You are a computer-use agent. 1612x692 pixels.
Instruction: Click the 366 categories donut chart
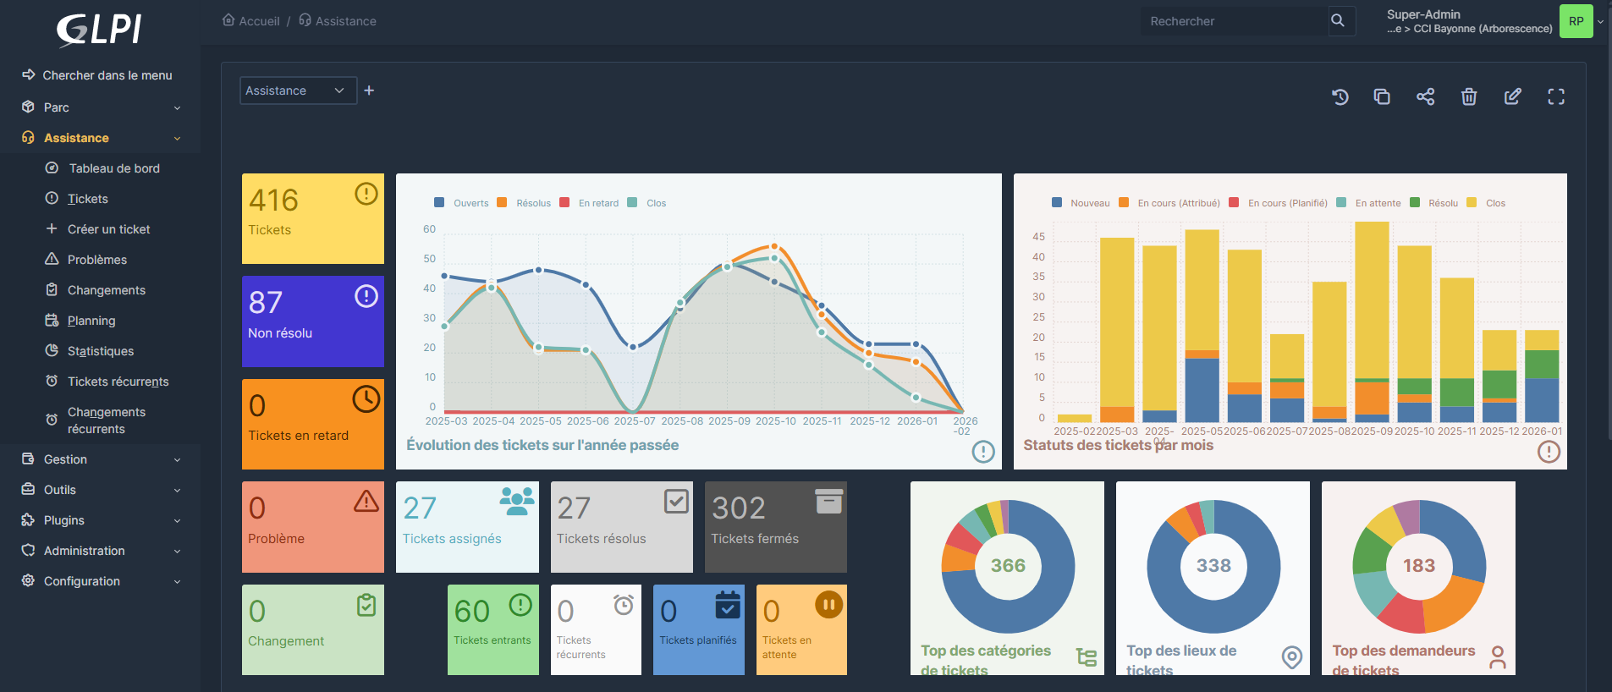click(x=1008, y=566)
